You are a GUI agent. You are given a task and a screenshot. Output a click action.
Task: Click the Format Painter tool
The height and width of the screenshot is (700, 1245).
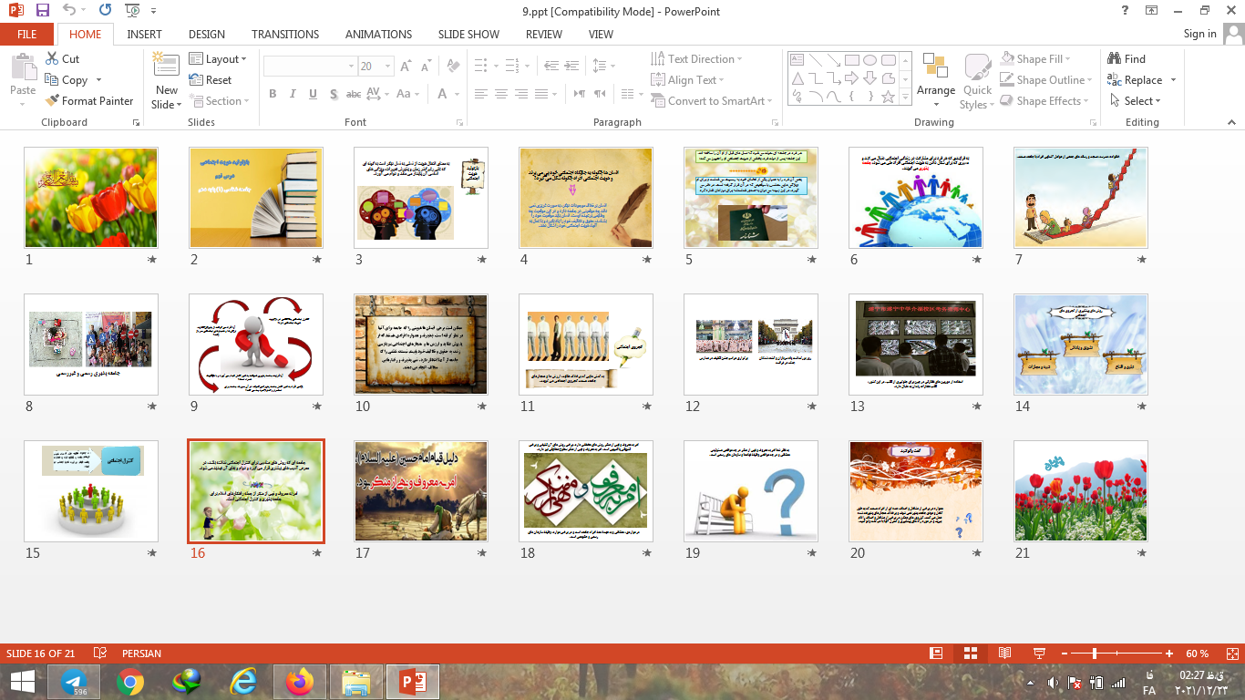[88, 101]
